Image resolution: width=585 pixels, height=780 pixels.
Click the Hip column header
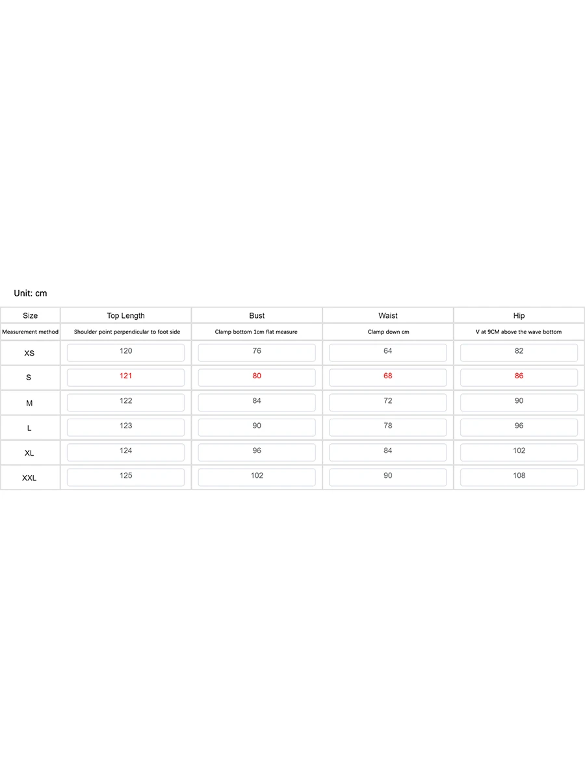(519, 316)
